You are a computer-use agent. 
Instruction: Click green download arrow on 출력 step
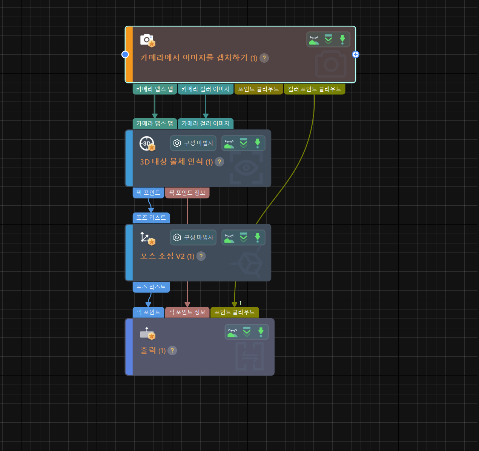(x=261, y=332)
